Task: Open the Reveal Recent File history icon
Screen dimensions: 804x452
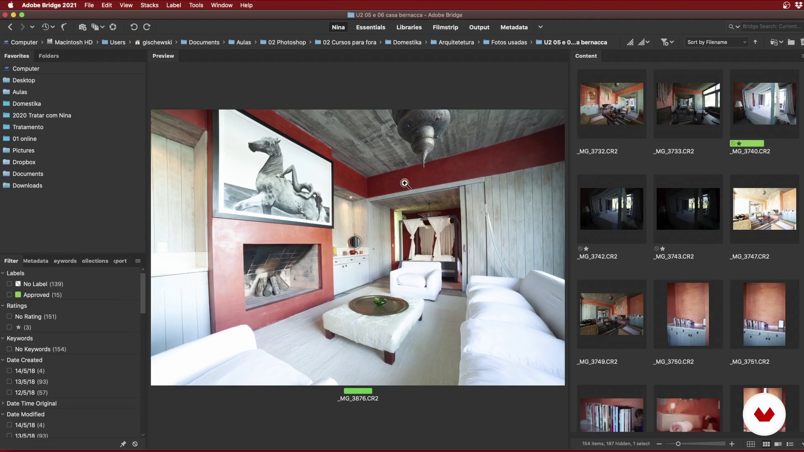Action: click(x=48, y=27)
